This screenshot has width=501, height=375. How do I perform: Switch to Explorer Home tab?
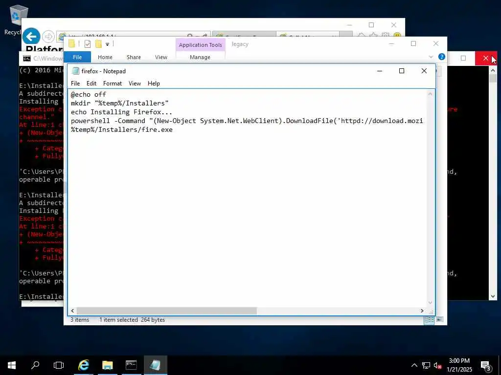coord(105,57)
